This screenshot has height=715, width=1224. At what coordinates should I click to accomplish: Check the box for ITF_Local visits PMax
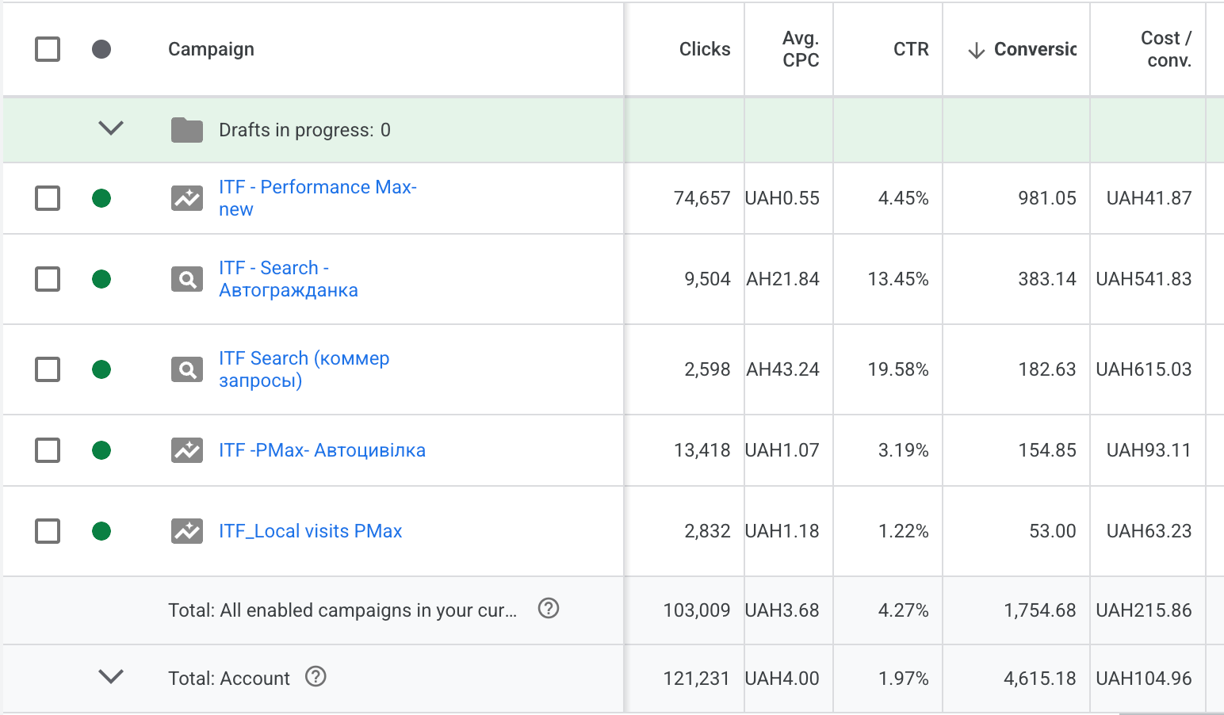[x=48, y=531]
